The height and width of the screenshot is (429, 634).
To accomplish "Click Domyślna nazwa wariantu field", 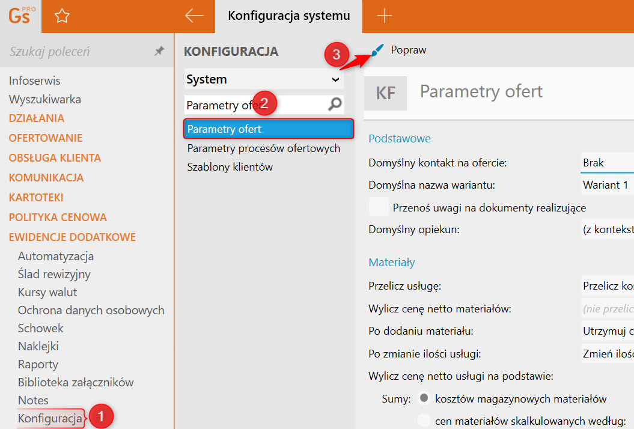I will click(608, 185).
